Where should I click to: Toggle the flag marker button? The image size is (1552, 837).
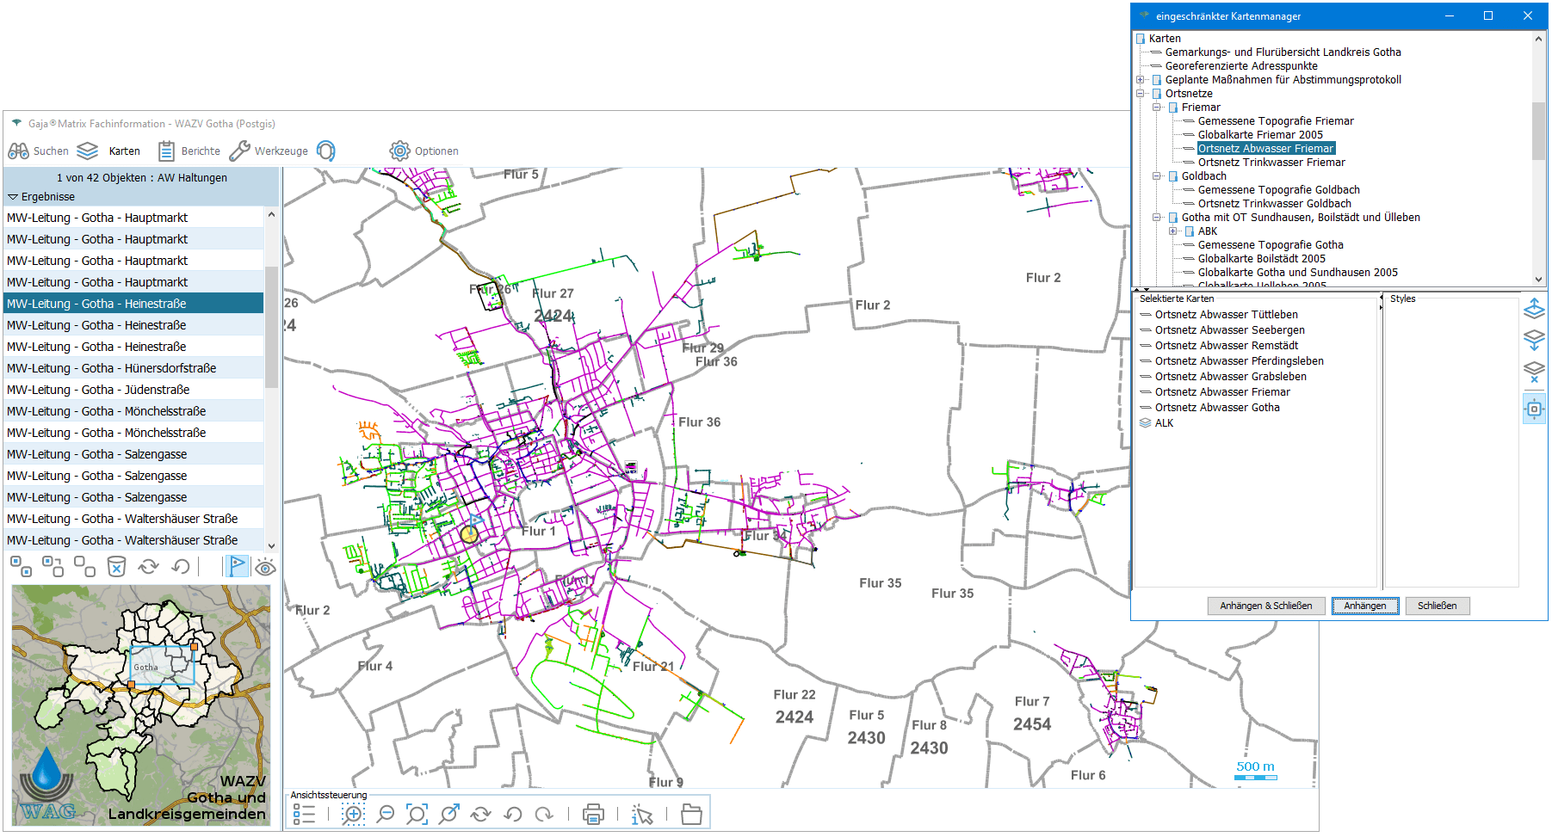click(x=237, y=566)
